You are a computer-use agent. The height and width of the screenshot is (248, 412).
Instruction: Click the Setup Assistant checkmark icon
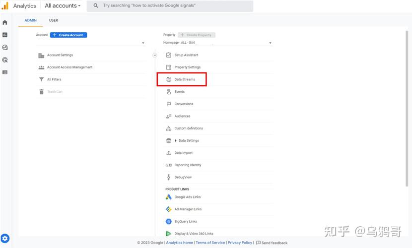[x=169, y=55]
